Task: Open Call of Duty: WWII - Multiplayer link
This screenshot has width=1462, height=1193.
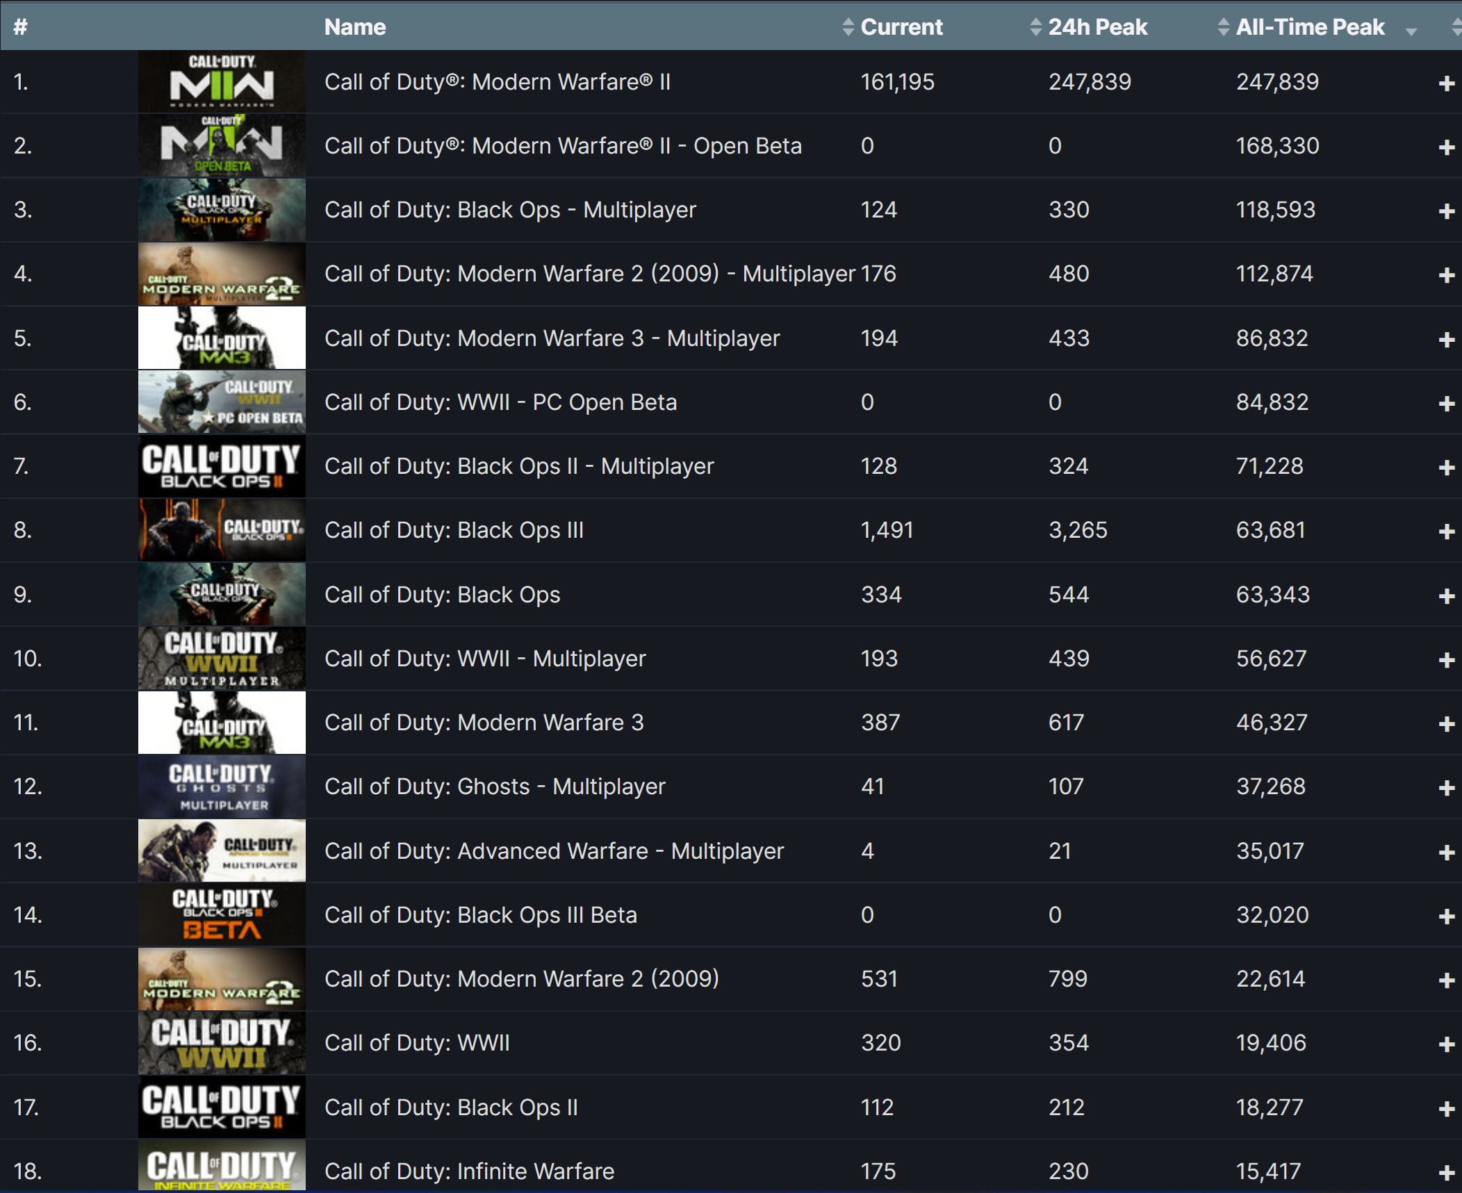Action: point(485,659)
